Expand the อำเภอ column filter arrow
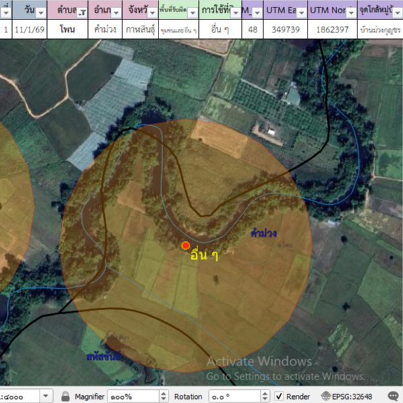The width and height of the screenshot is (403, 403). [x=116, y=13]
